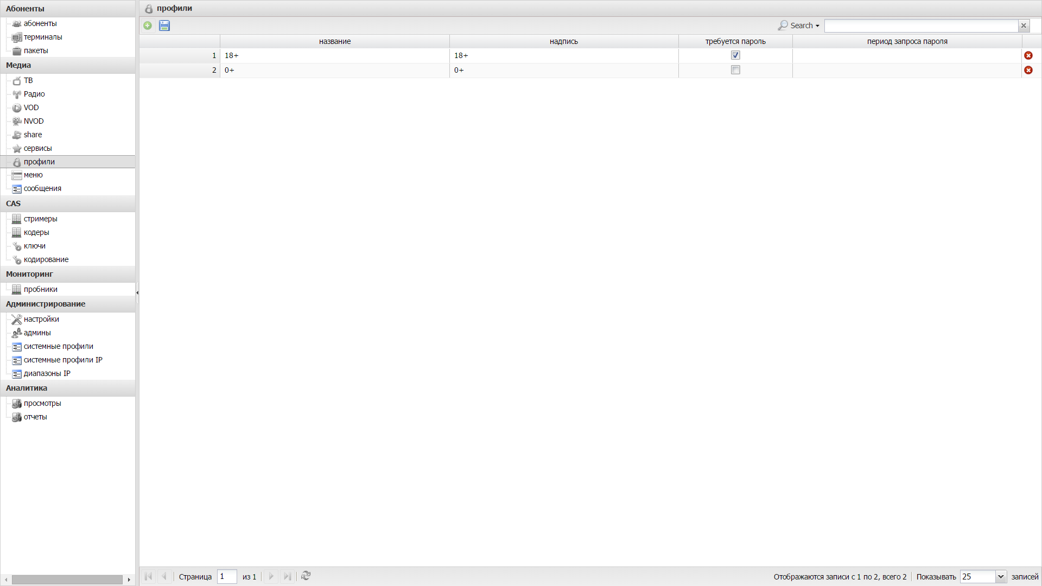Viewport: 1042px width, 586px height.
Task: Select профили from the sidebar menu
Action: 39,161
